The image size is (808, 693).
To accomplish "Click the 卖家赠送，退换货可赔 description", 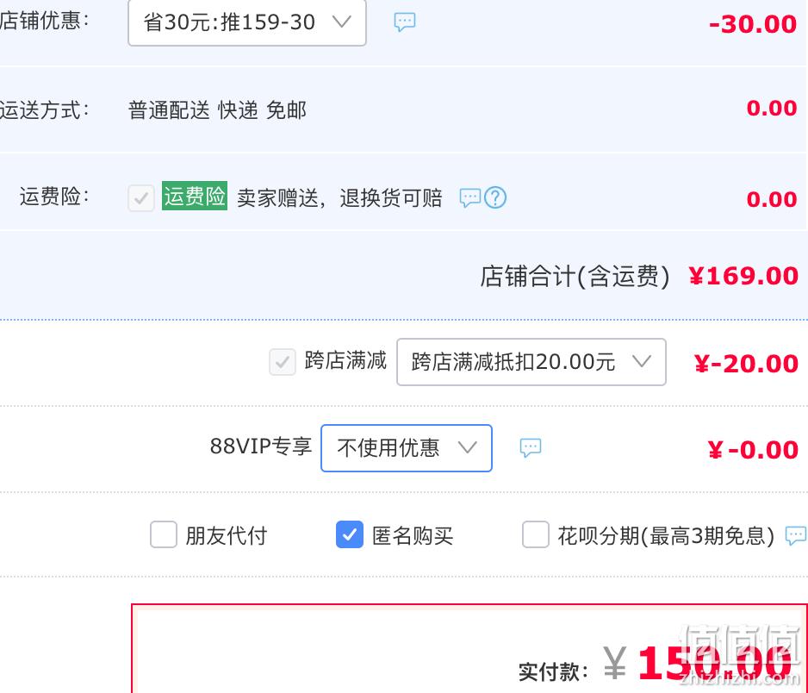I will [339, 198].
